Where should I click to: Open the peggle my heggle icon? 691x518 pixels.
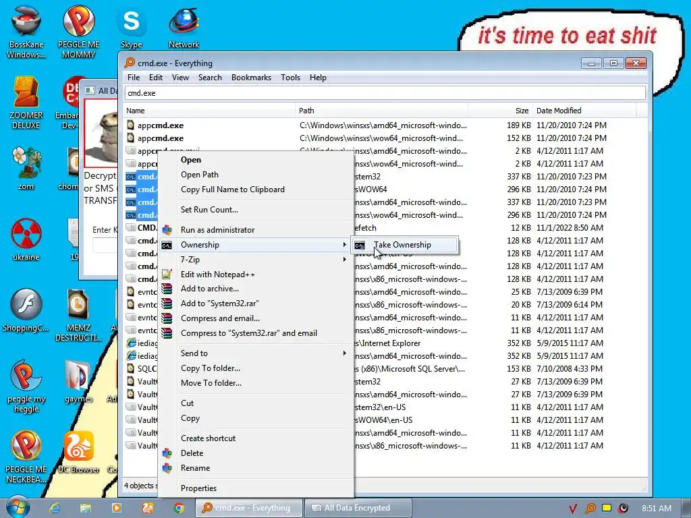26,386
